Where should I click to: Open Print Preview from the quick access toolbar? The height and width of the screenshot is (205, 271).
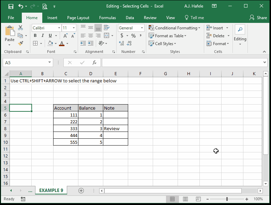point(45,6)
